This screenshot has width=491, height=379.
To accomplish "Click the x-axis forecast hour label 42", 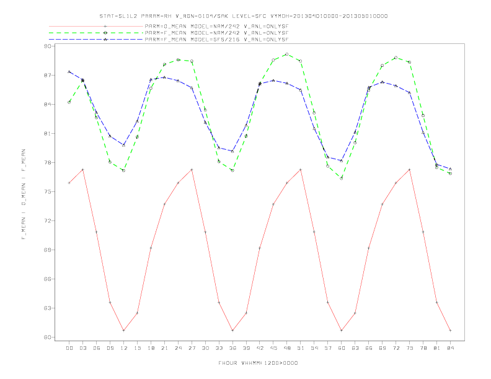I will point(260,348).
